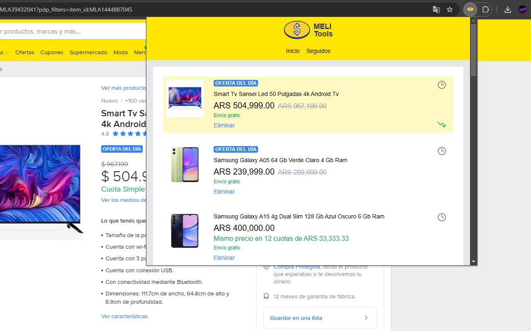The image size is (531, 331).
Task: Switch to the Inicio tab in popup
Action: click(x=292, y=51)
